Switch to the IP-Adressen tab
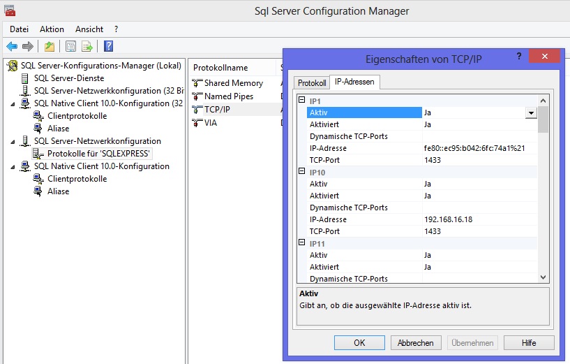The height and width of the screenshot is (364, 570). pyautogui.click(x=354, y=82)
